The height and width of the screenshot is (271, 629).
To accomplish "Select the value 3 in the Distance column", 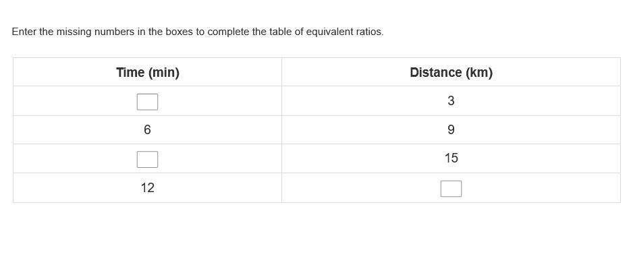I will pyautogui.click(x=451, y=101).
